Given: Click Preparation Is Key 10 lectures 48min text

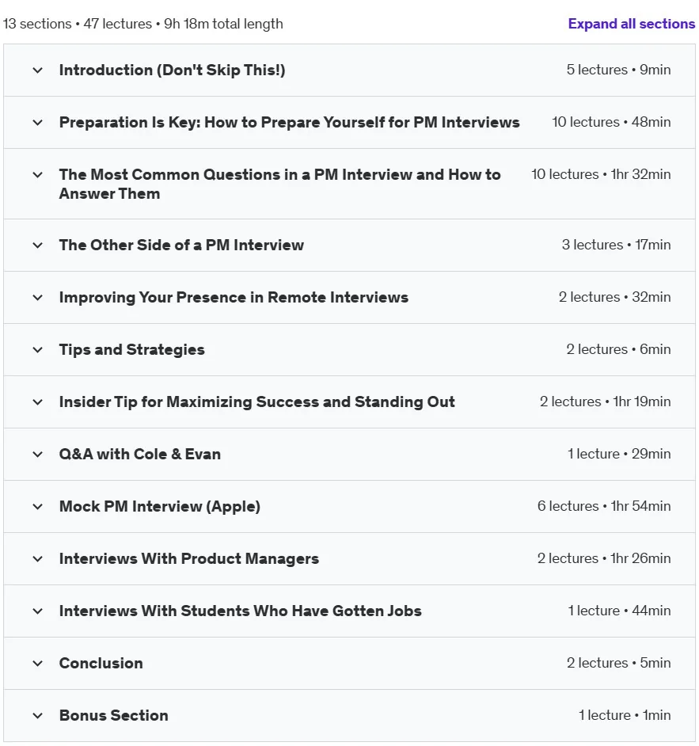Looking at the screenshot, I should [x=611, y=122].
